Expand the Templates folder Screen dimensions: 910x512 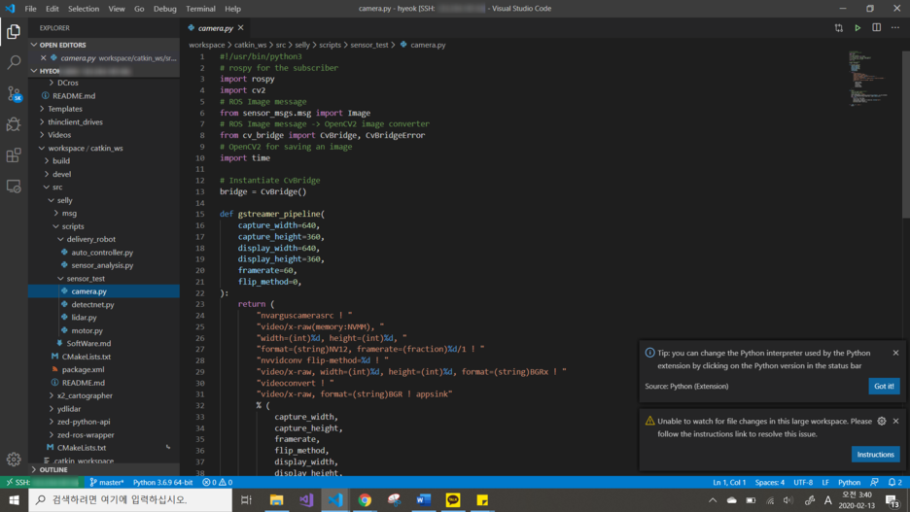[x=64, y=109]
